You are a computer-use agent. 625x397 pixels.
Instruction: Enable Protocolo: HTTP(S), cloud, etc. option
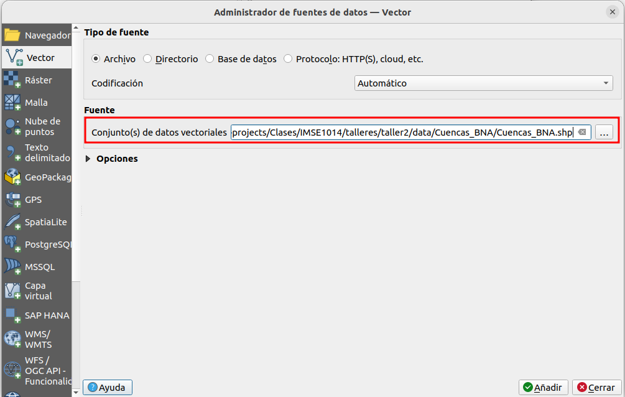288,59
